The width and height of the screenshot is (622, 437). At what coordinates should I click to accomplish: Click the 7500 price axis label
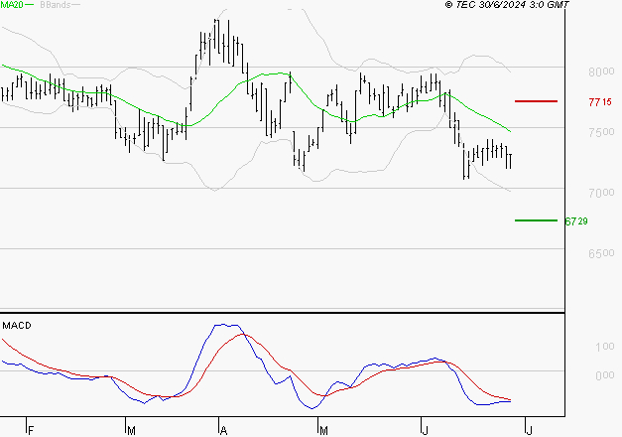[x=601, y=132]
